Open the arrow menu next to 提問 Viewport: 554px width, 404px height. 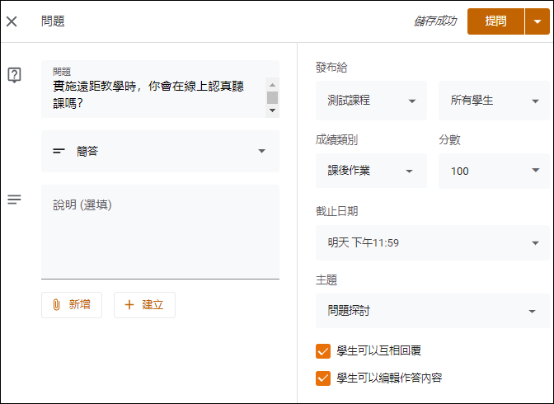coord(538,21)
